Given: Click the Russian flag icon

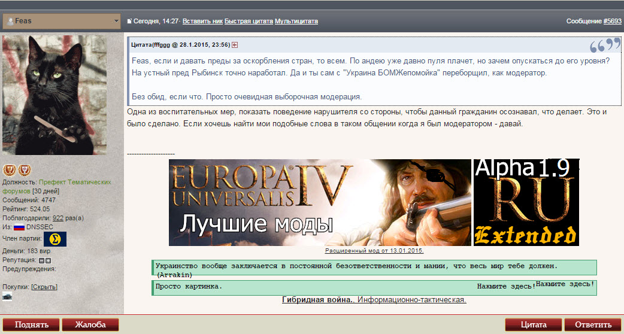Looking at the screenshot, I should (x=20, y=227).
